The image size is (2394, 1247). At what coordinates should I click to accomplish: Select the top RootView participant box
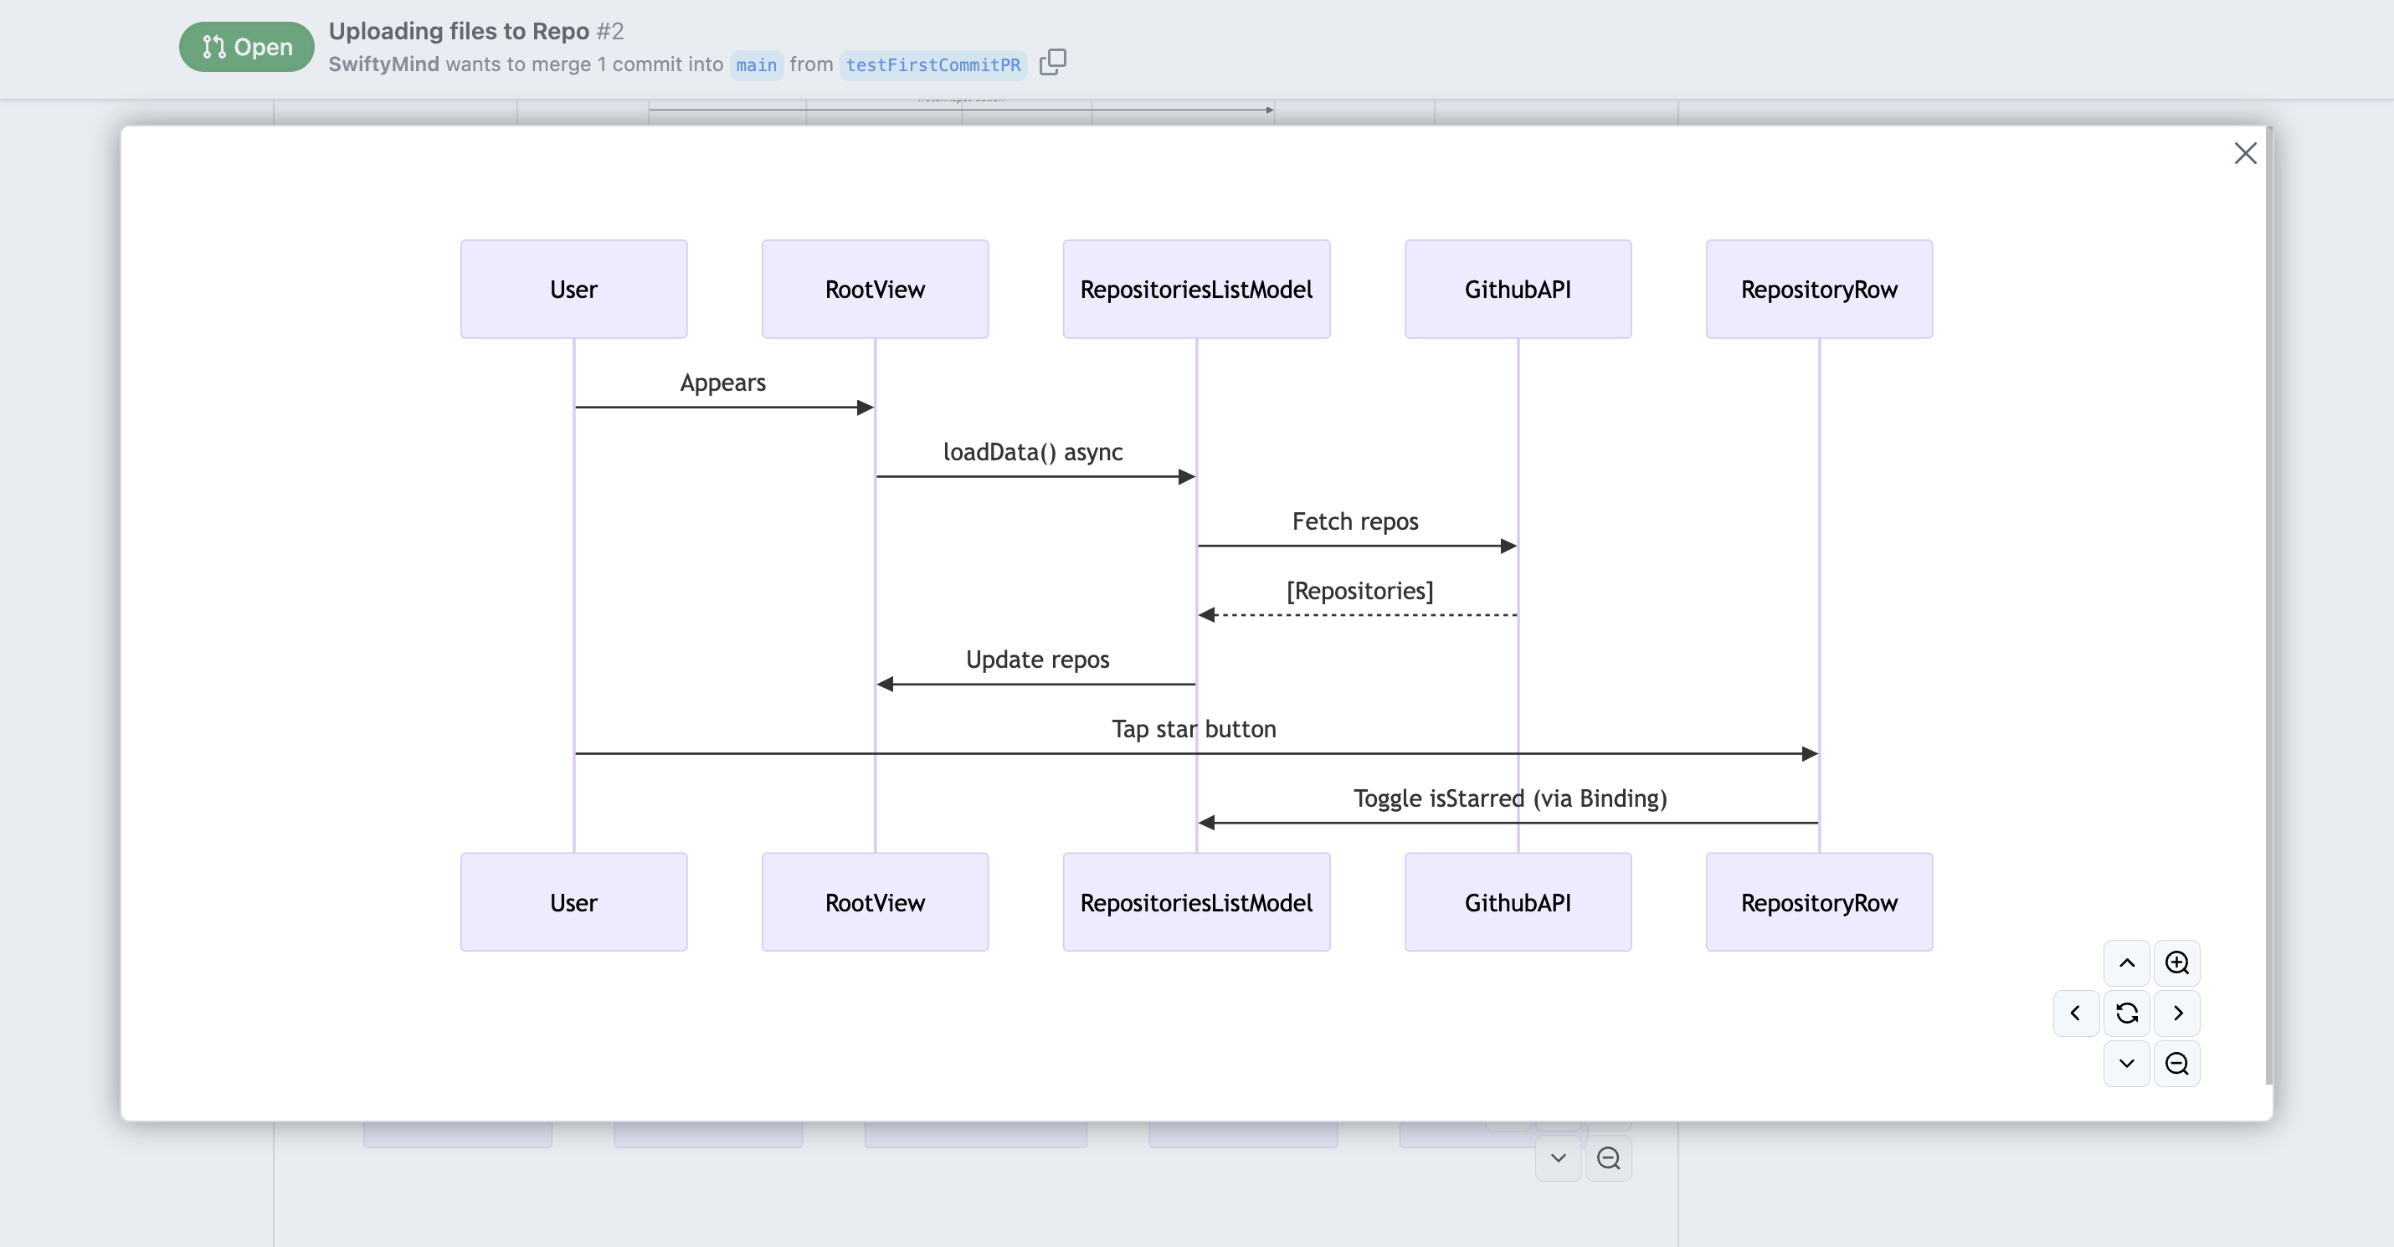[875, 289]
